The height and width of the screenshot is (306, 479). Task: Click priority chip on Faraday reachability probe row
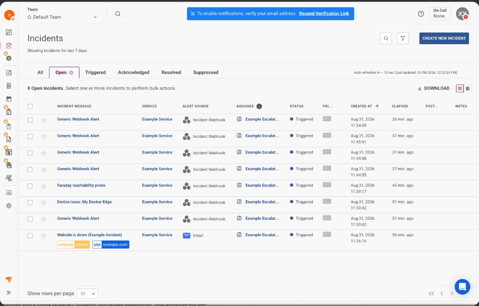click(x=327, y=185)
